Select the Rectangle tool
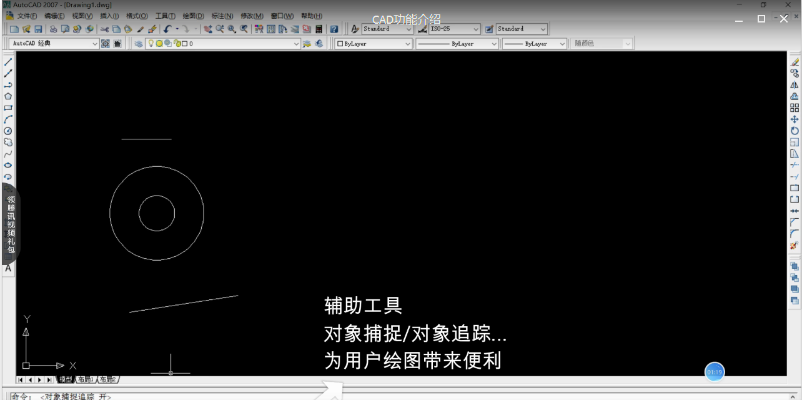 [7, 107]
